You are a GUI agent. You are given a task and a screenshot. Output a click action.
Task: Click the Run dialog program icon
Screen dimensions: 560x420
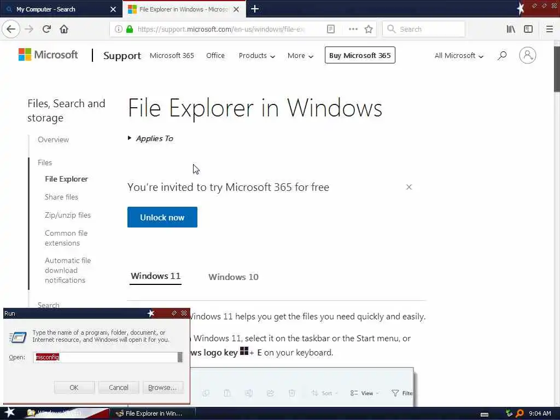[x=17, y=336]
